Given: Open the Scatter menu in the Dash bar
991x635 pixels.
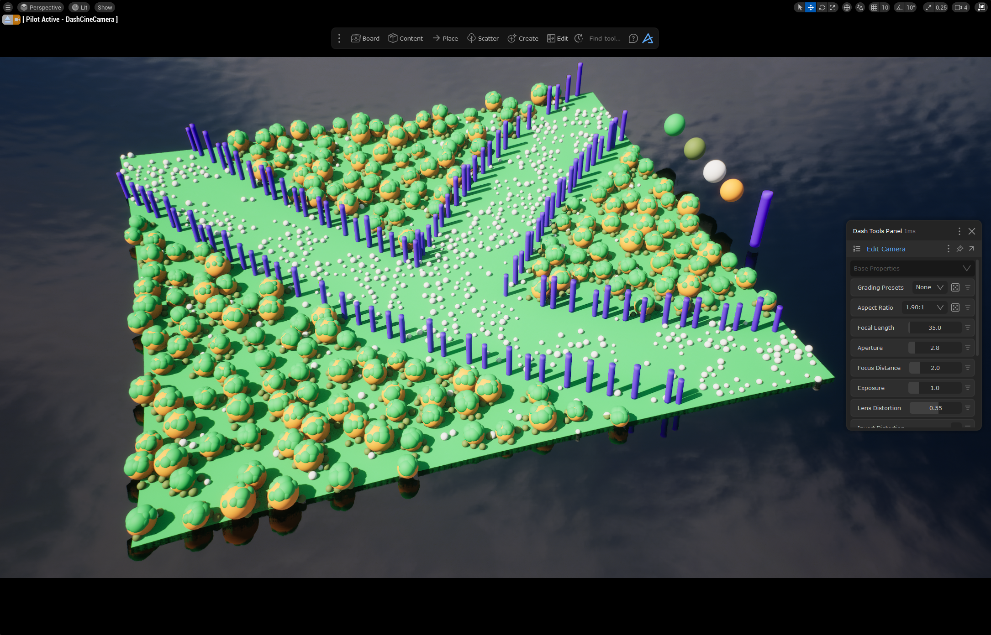Looking at the screenshot, I should coord(483,38).
